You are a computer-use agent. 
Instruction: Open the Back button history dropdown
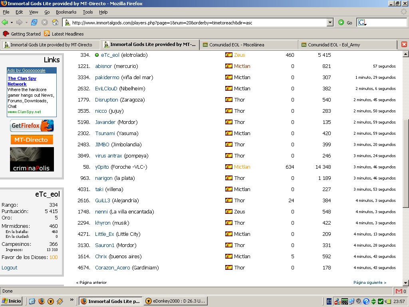(12, 23)
